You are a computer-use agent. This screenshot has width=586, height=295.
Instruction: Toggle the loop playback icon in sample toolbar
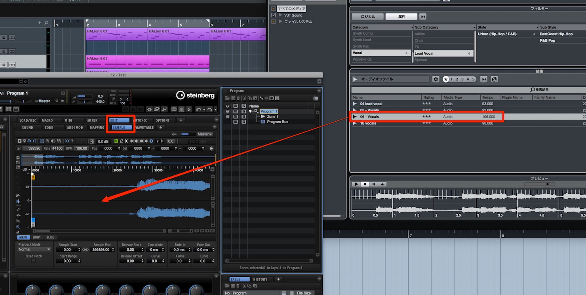pyautogui.click(x=25, y=141)
